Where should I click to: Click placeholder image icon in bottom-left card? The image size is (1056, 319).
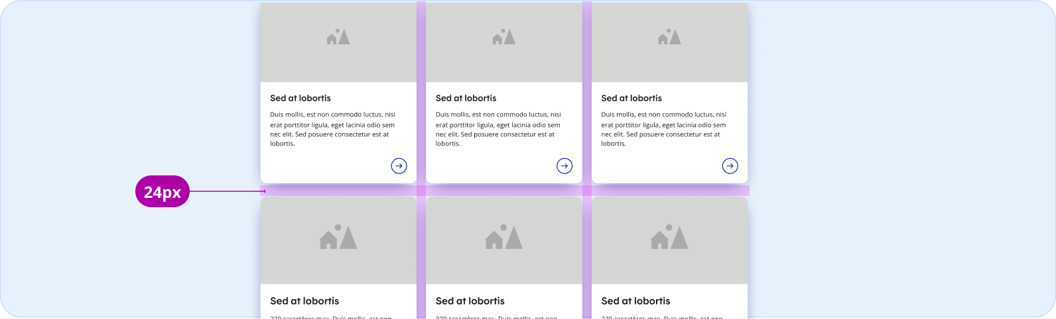tap(338, 237)
